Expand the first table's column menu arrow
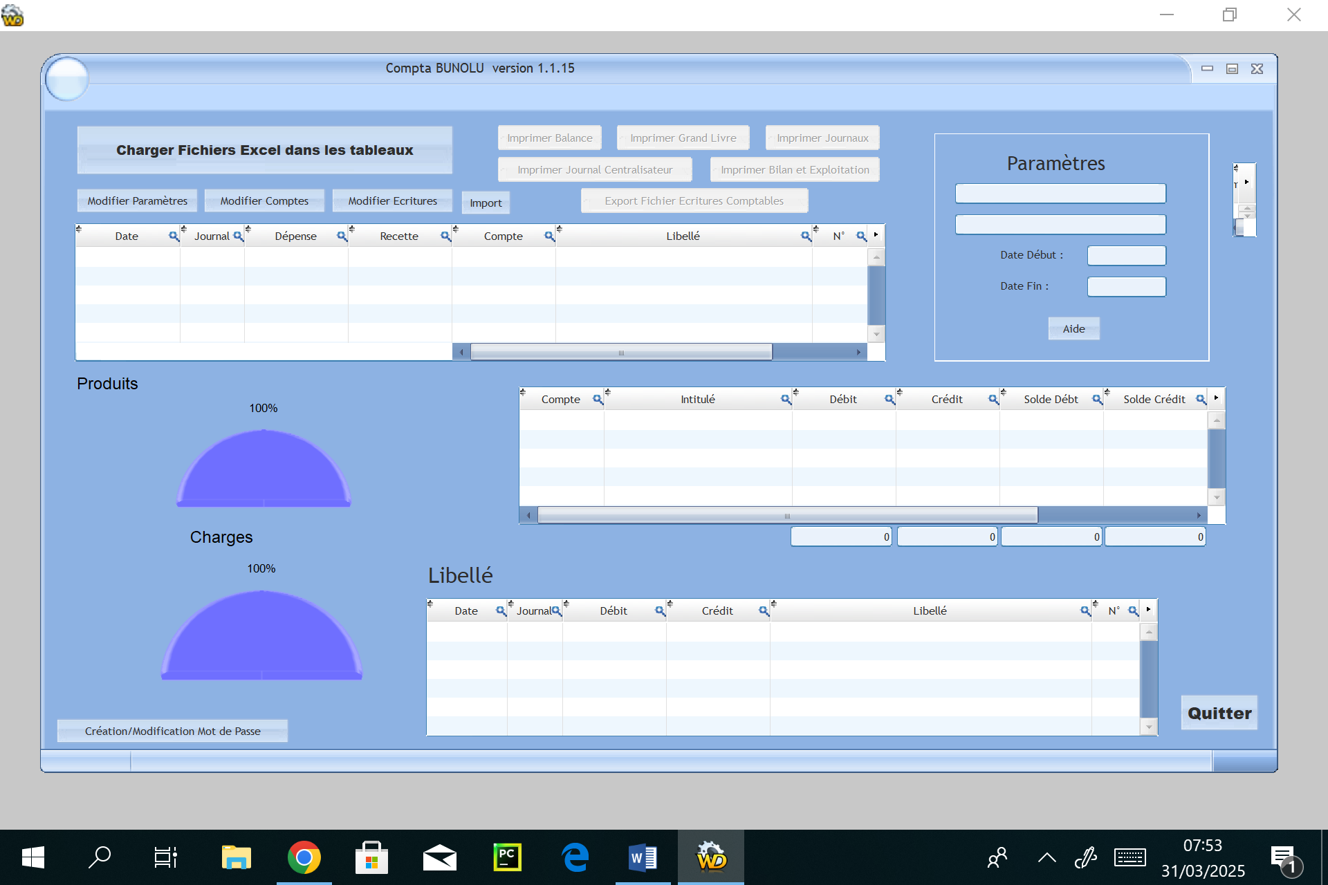The width and height of the screenshot is (1328, 885). coord(876,235)
